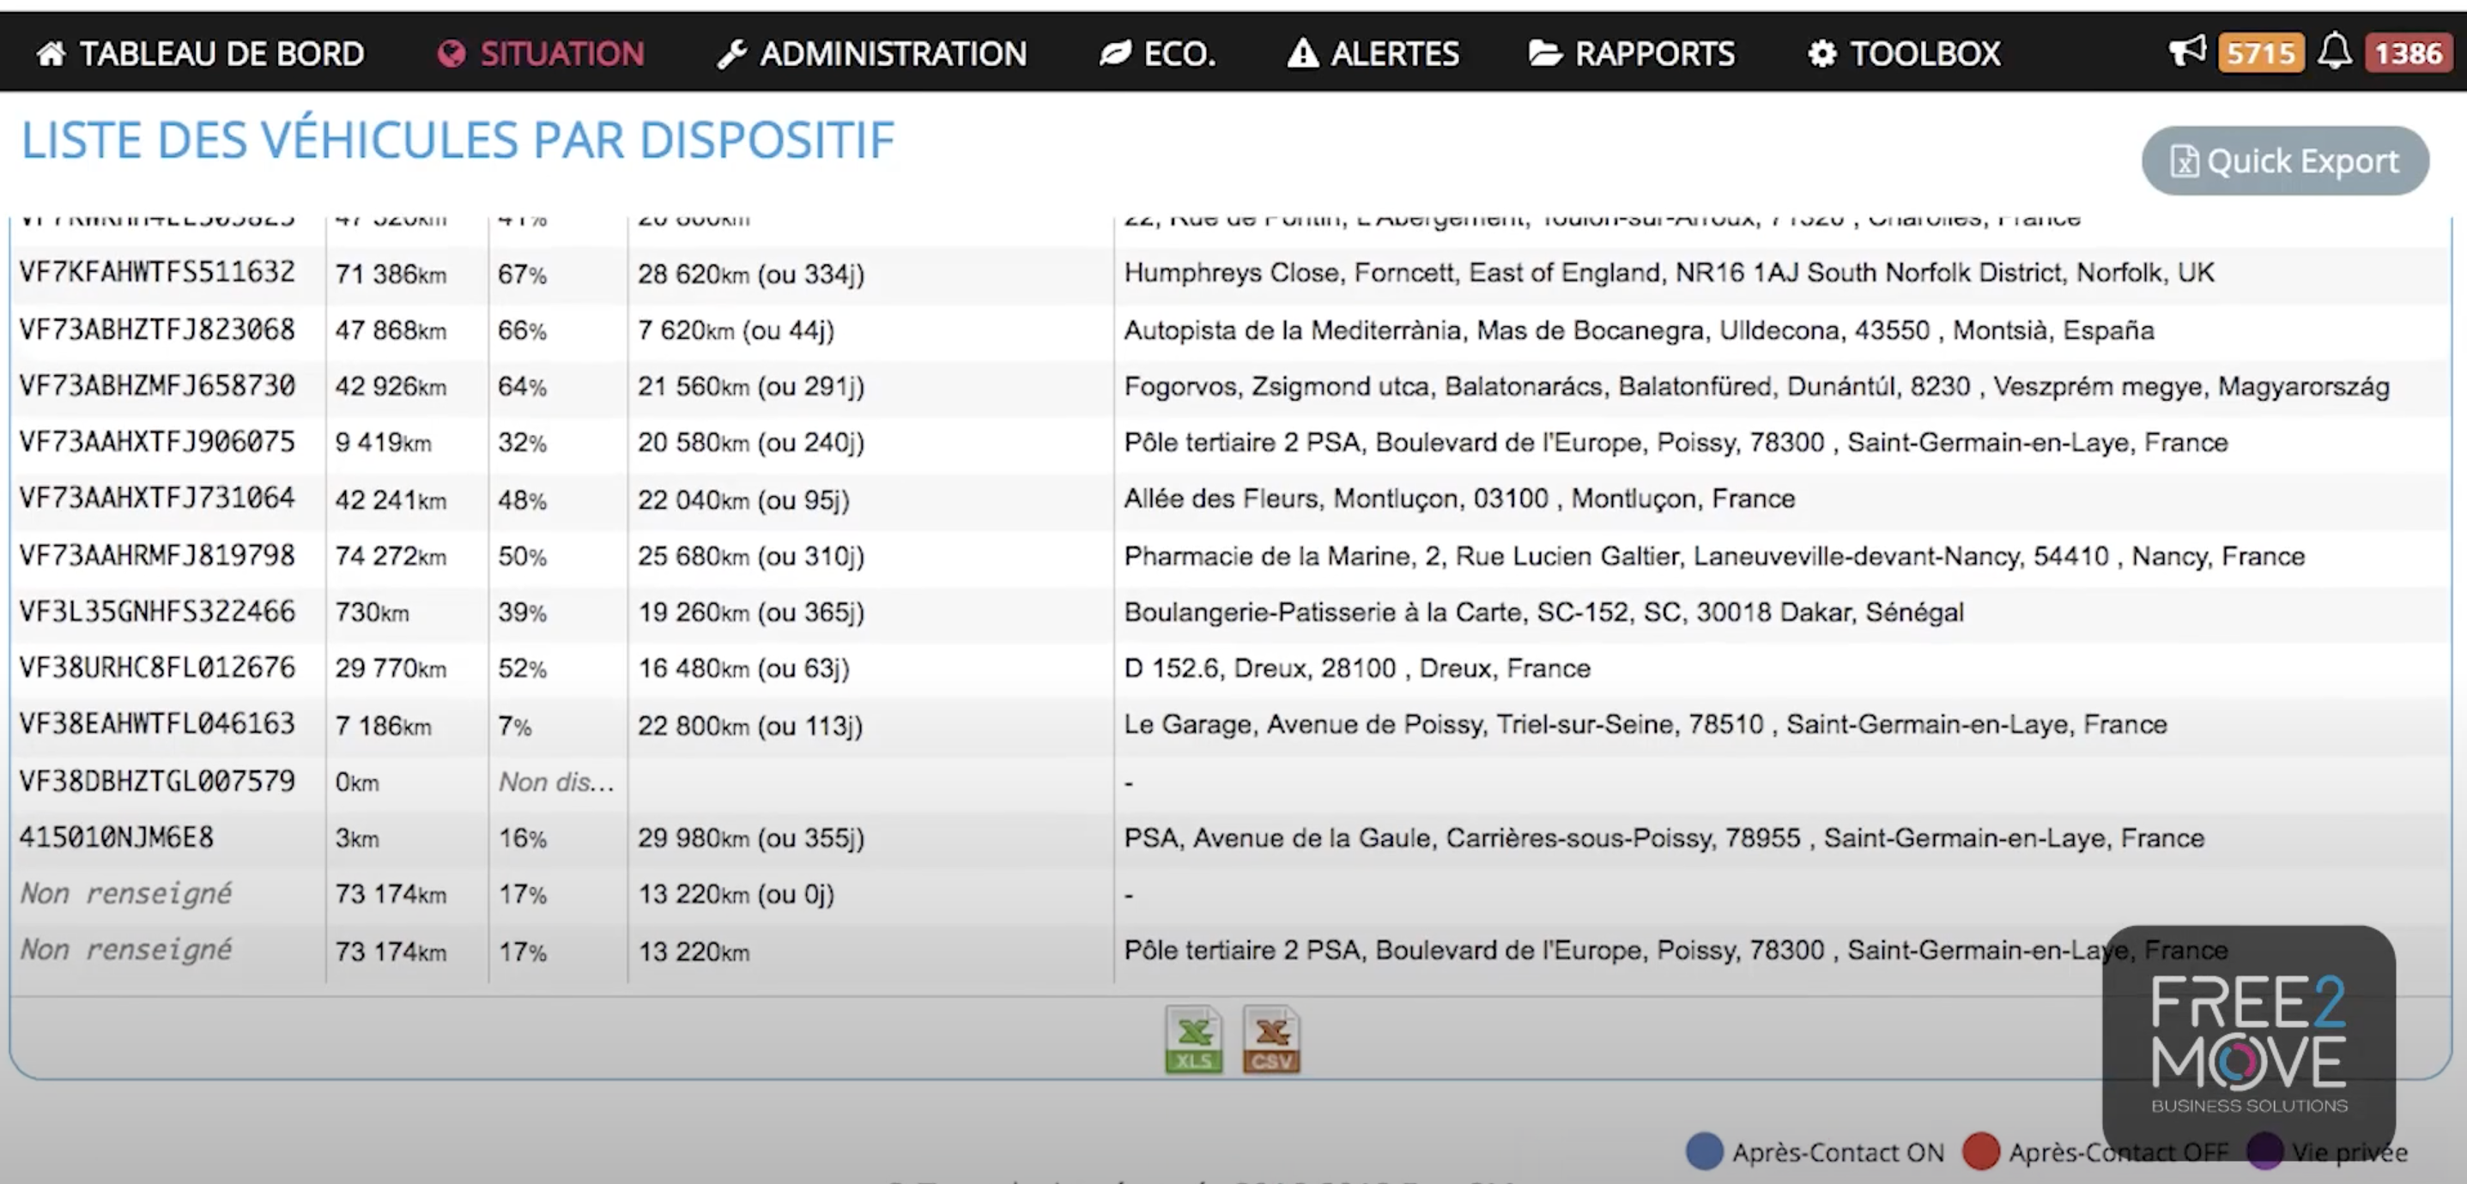This screenshot has height=1184, width=2467.
Task: Click the XLS export icon
Action: tap(1193, 1038)
